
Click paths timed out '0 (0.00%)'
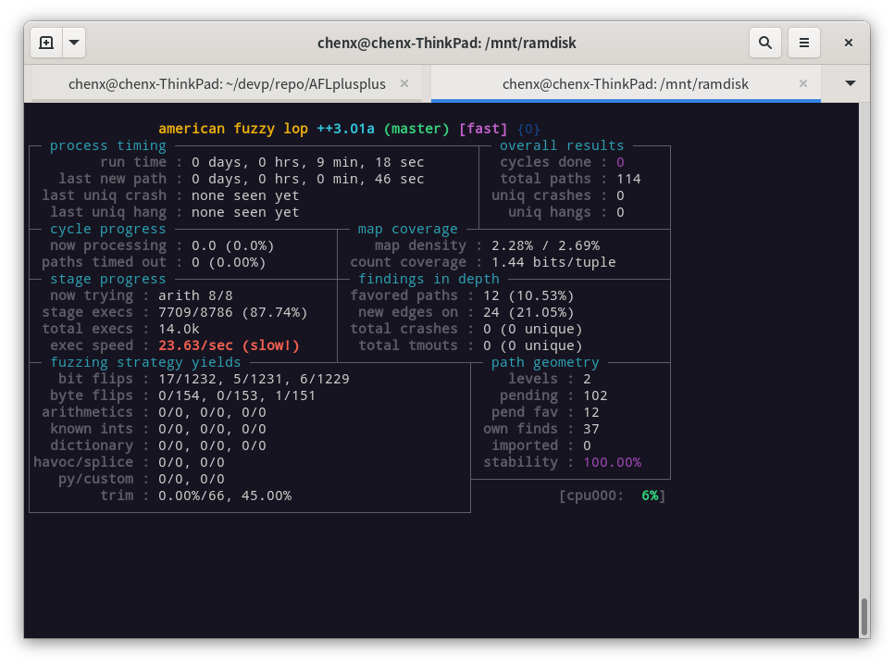click(229, 263)
